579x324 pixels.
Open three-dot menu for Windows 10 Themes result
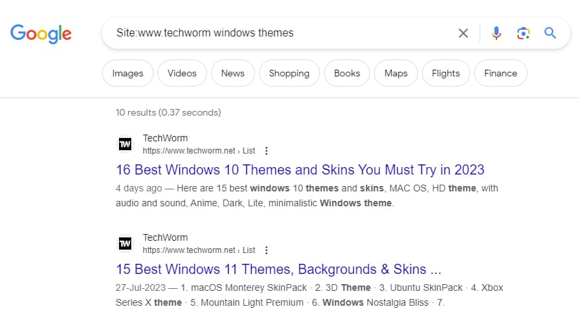[267, 151]
